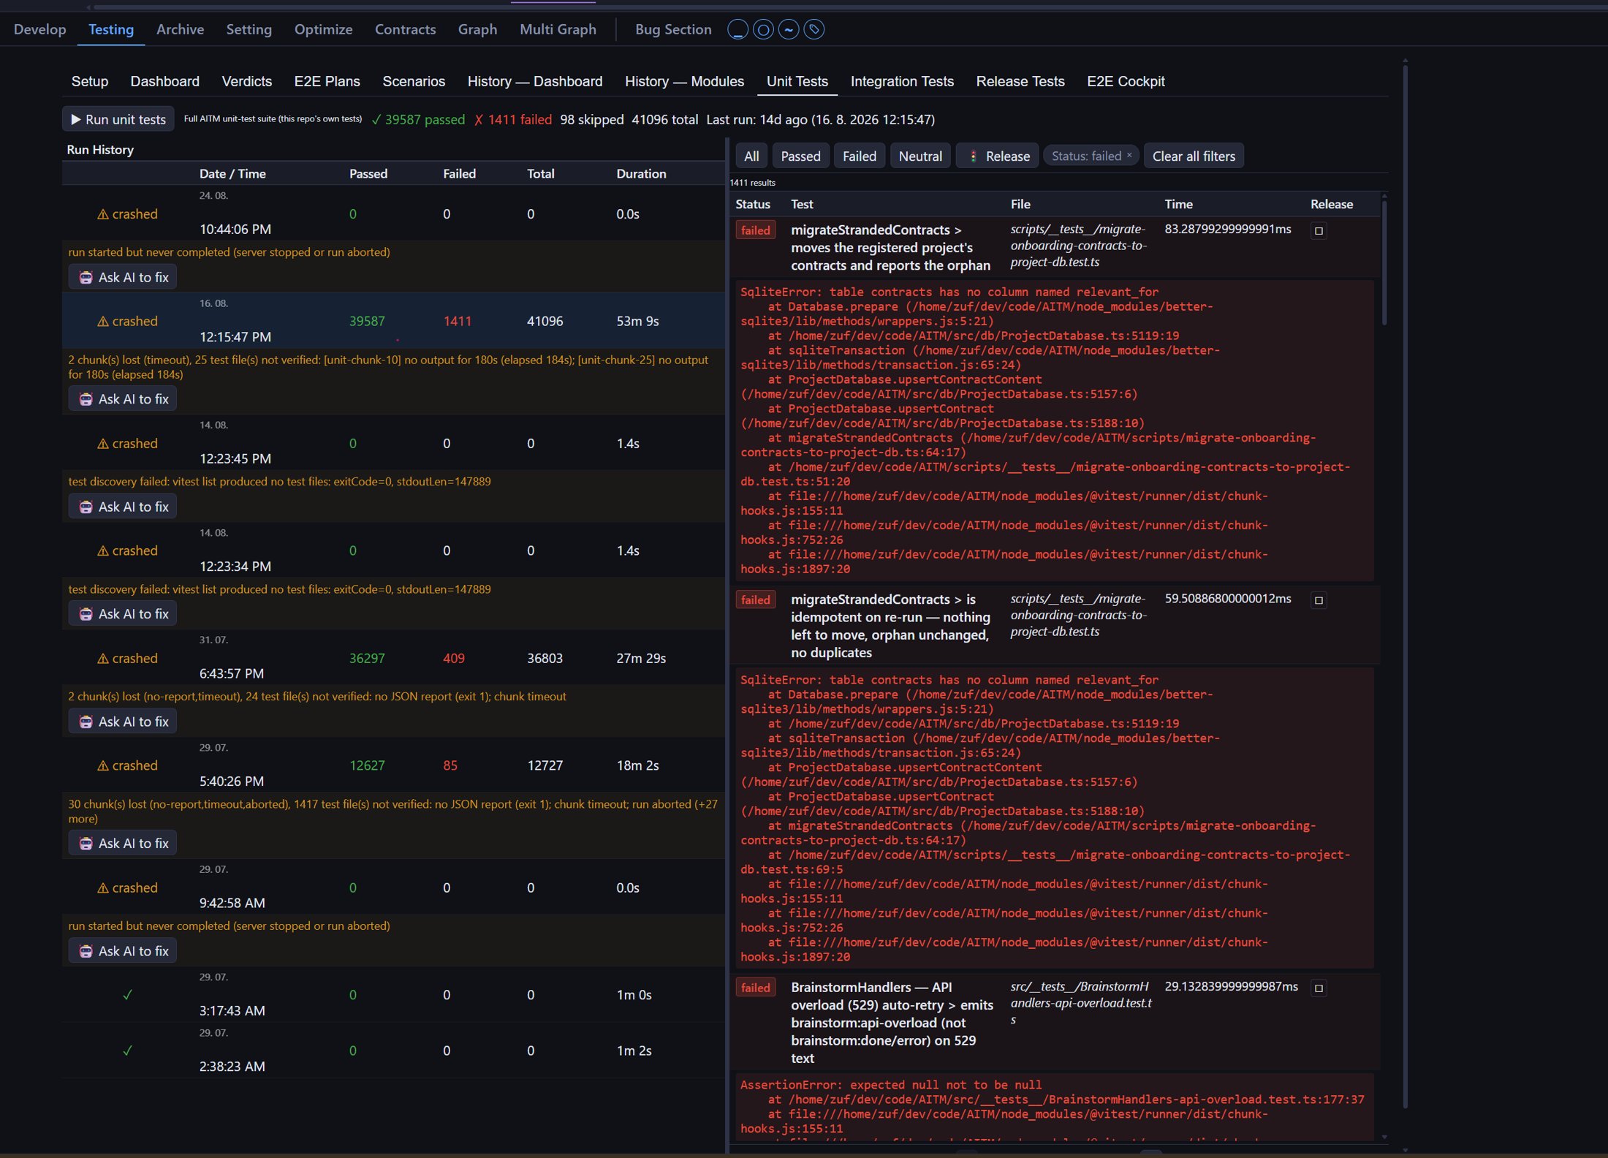Click the failed badge on BrainstormHandlers test
Viewport: 1608px width, 1158px height.
tap(755, 988)
